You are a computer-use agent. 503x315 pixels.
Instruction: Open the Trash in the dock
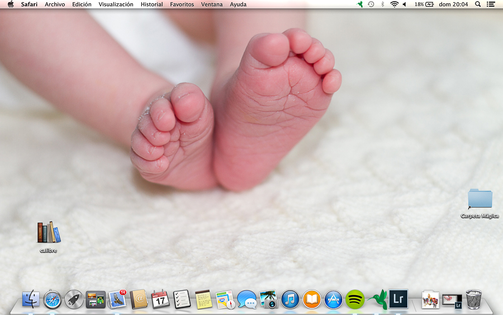[474, 299]
